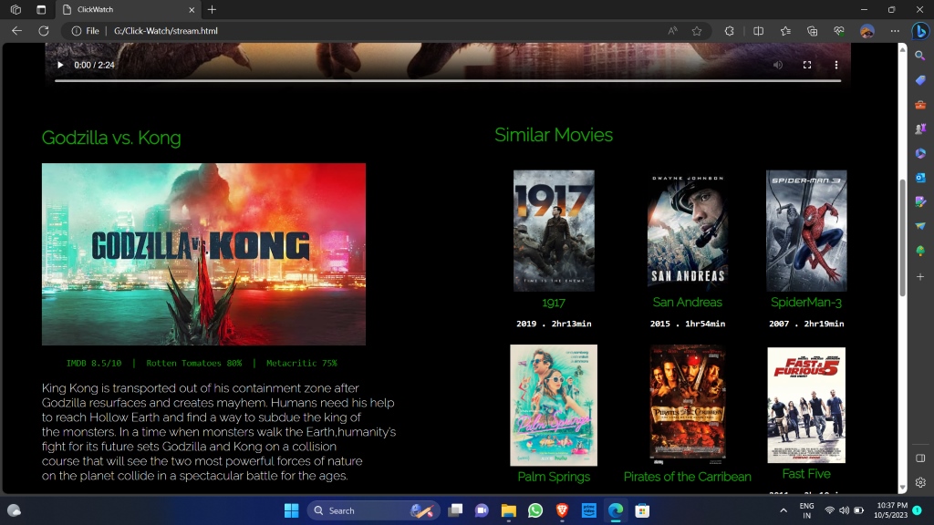Open the San Andreas movie poster
The height and width of the screenshot is (525, 934).
tap(688, 231)
